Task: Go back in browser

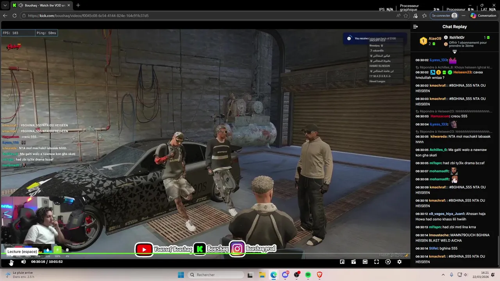Action: tap(5, 16)
